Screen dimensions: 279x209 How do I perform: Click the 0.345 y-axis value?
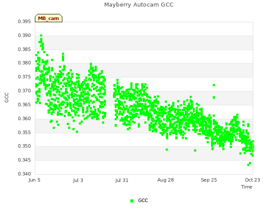pyautogui.click(x=24, y=160)
